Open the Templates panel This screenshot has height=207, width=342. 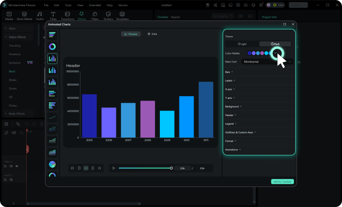pos(122,16)
